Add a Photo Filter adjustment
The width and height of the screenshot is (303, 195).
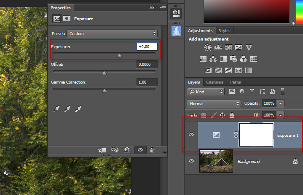click(233, 59)
